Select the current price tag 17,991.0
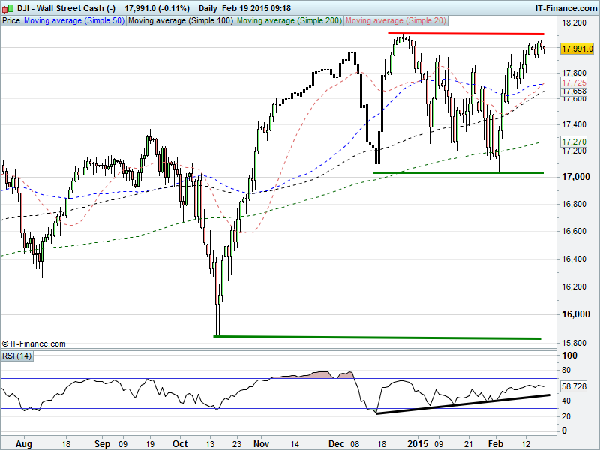Viewport: 600px width, 450px height. point(577,49)
